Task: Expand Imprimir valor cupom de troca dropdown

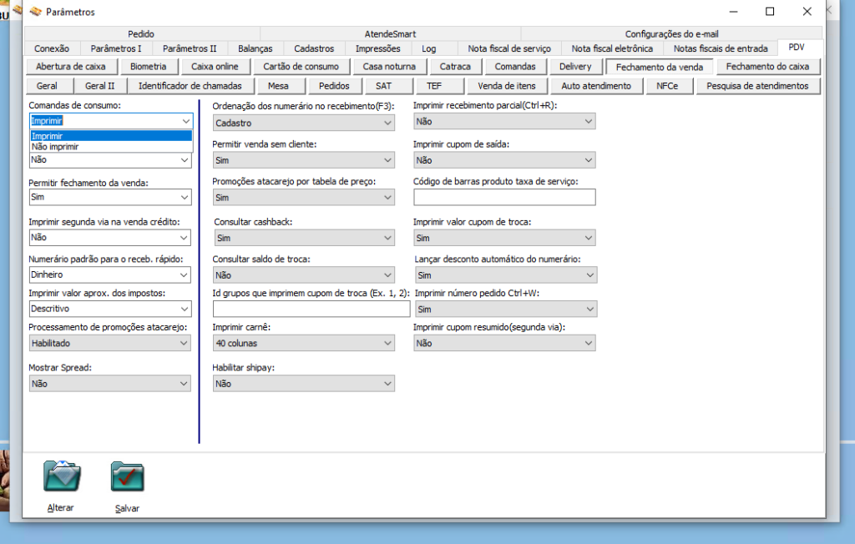Action: 504,238
